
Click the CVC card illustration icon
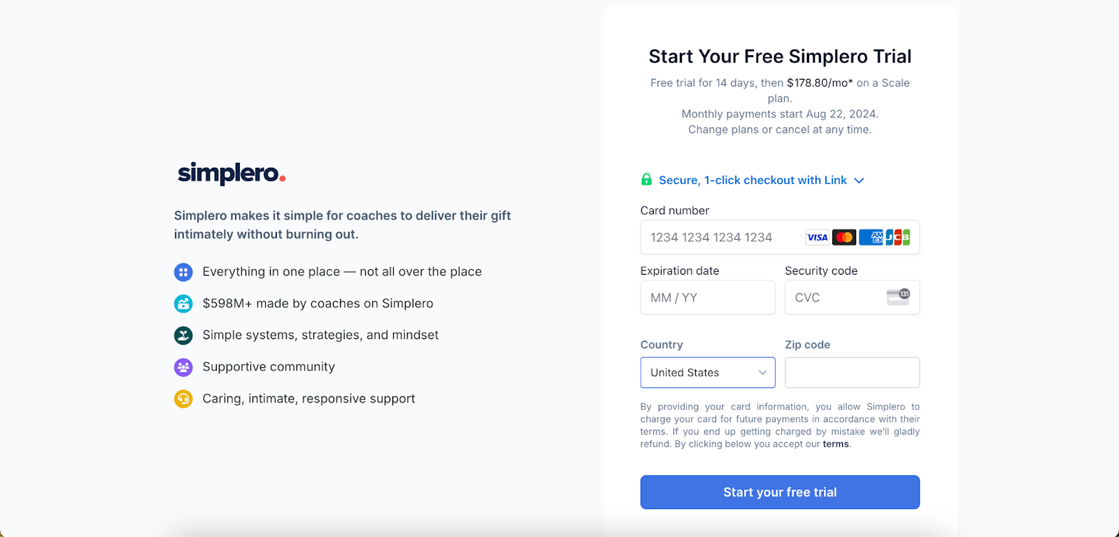point(899,297)
